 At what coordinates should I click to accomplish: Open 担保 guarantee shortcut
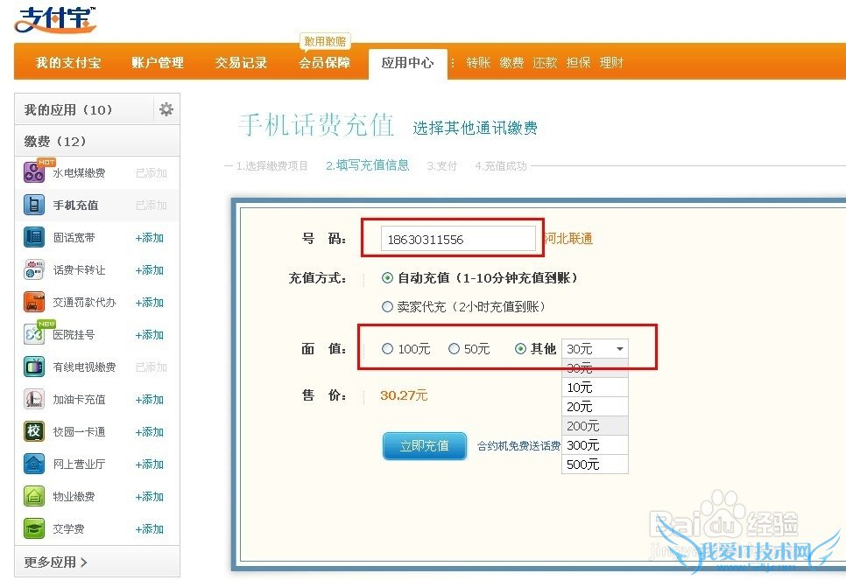578,62
